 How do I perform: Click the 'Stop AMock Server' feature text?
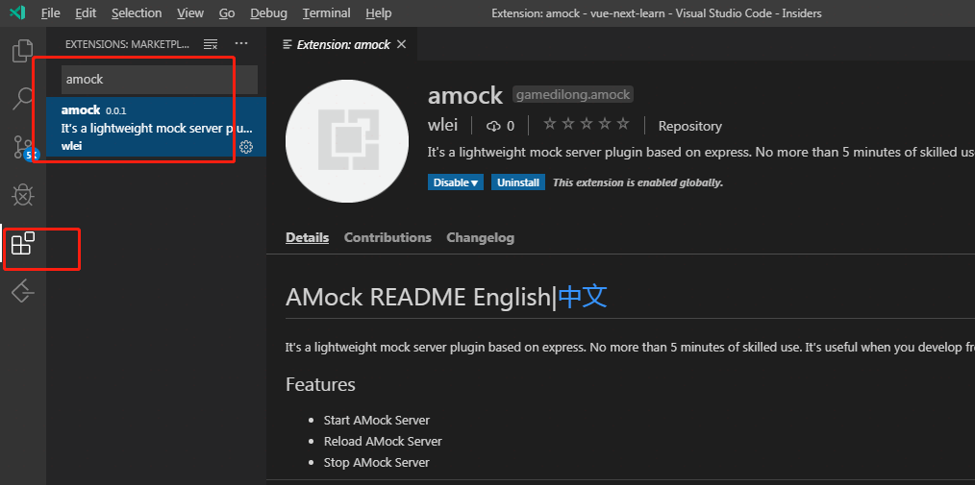tap(377, 463)
